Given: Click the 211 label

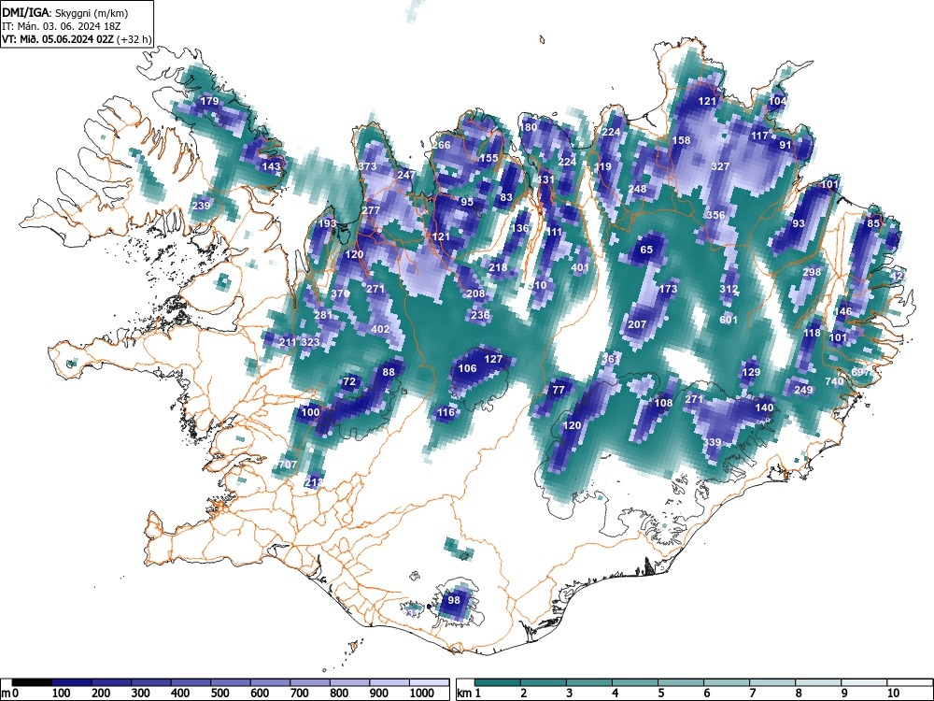Looking at the screenshot, I should (x=288, y=342).
